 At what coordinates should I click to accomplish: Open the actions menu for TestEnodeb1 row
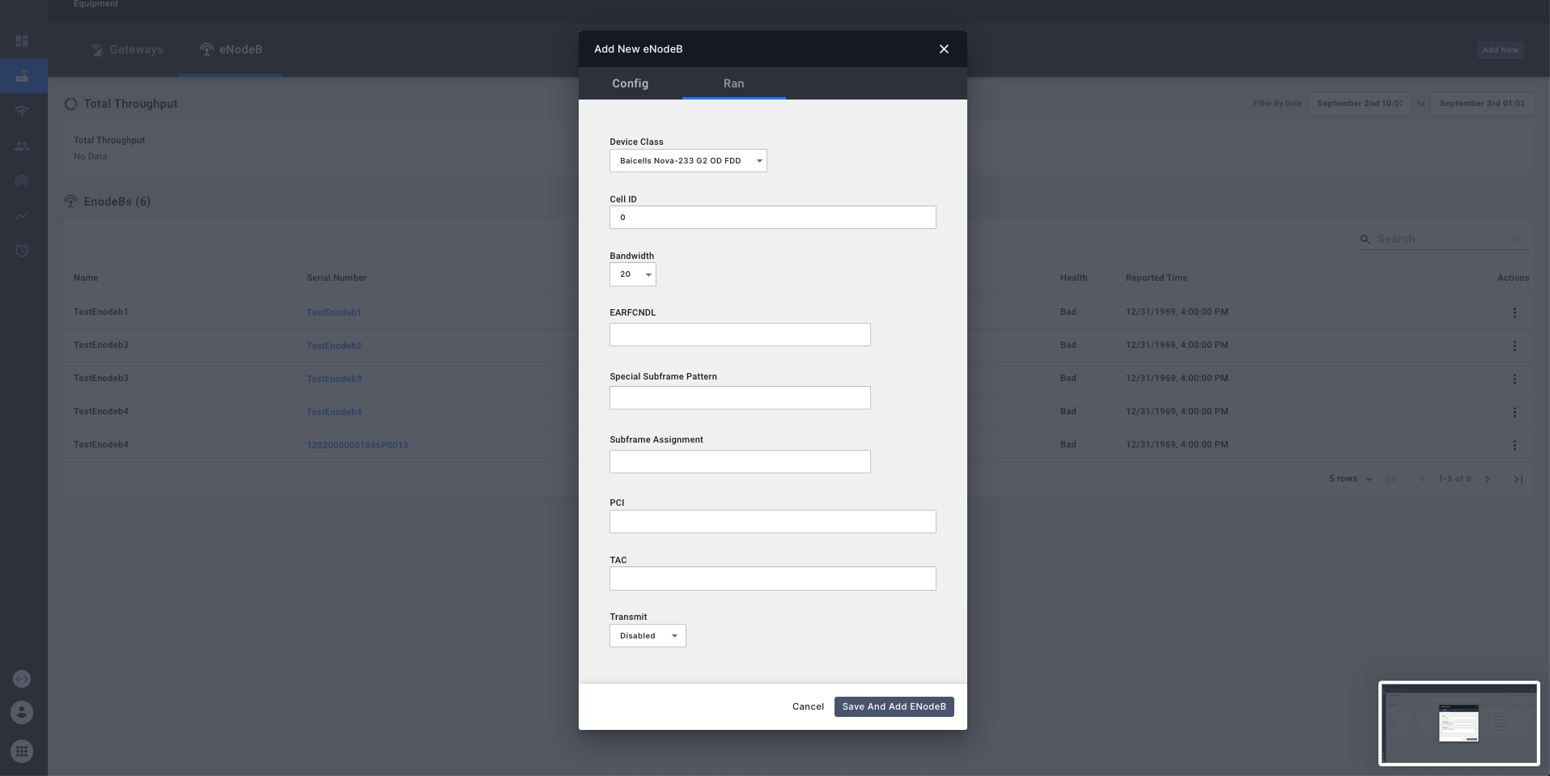(1514, 312)
